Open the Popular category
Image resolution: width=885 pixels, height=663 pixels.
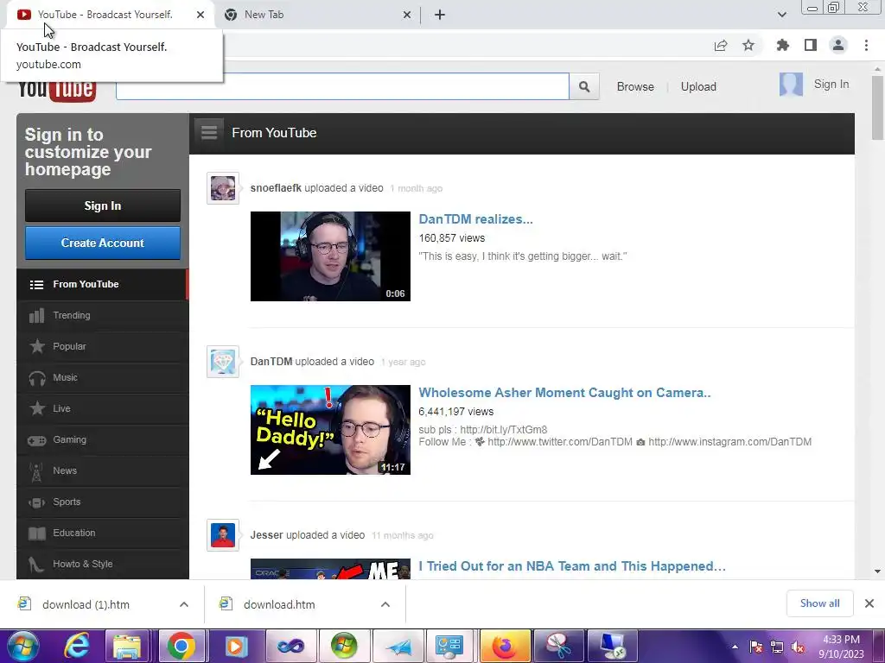(x=103, y=346)
